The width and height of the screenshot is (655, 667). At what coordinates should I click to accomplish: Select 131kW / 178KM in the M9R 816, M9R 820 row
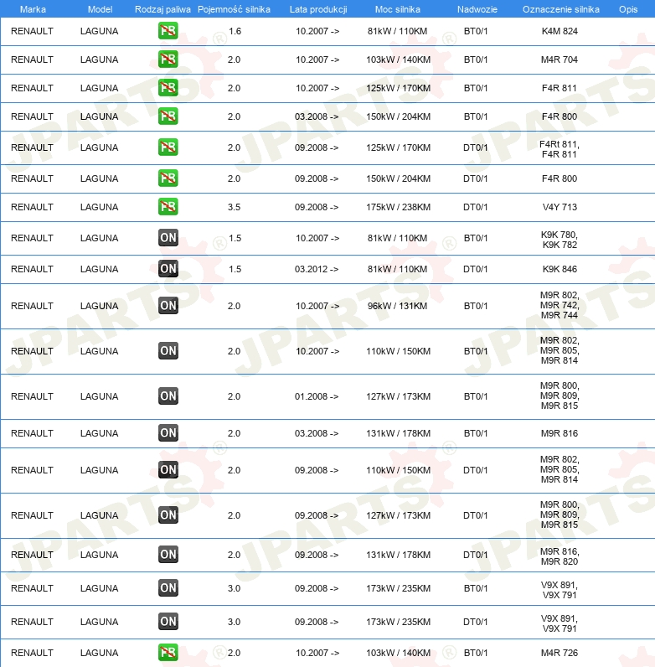398,555
